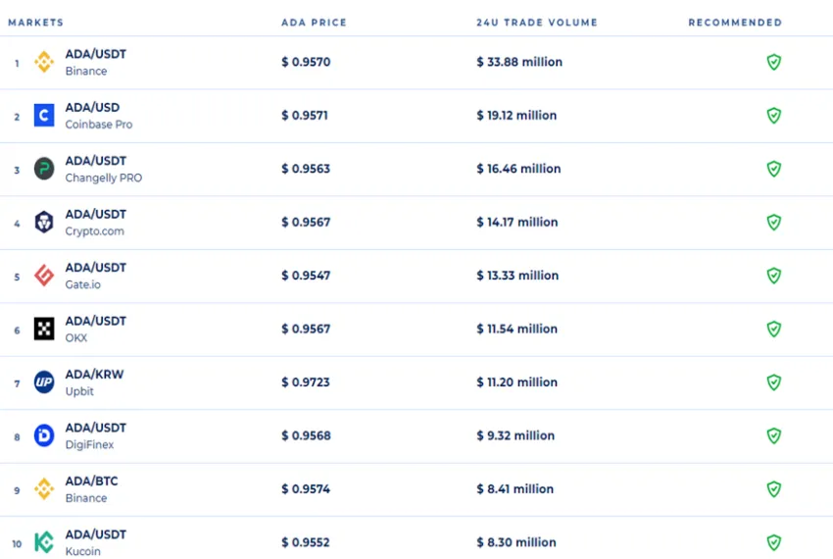Click the Gate.io red logo icon
Image resolution: width=833 pixels, height=559 pixels.
(x=44, y=276)
